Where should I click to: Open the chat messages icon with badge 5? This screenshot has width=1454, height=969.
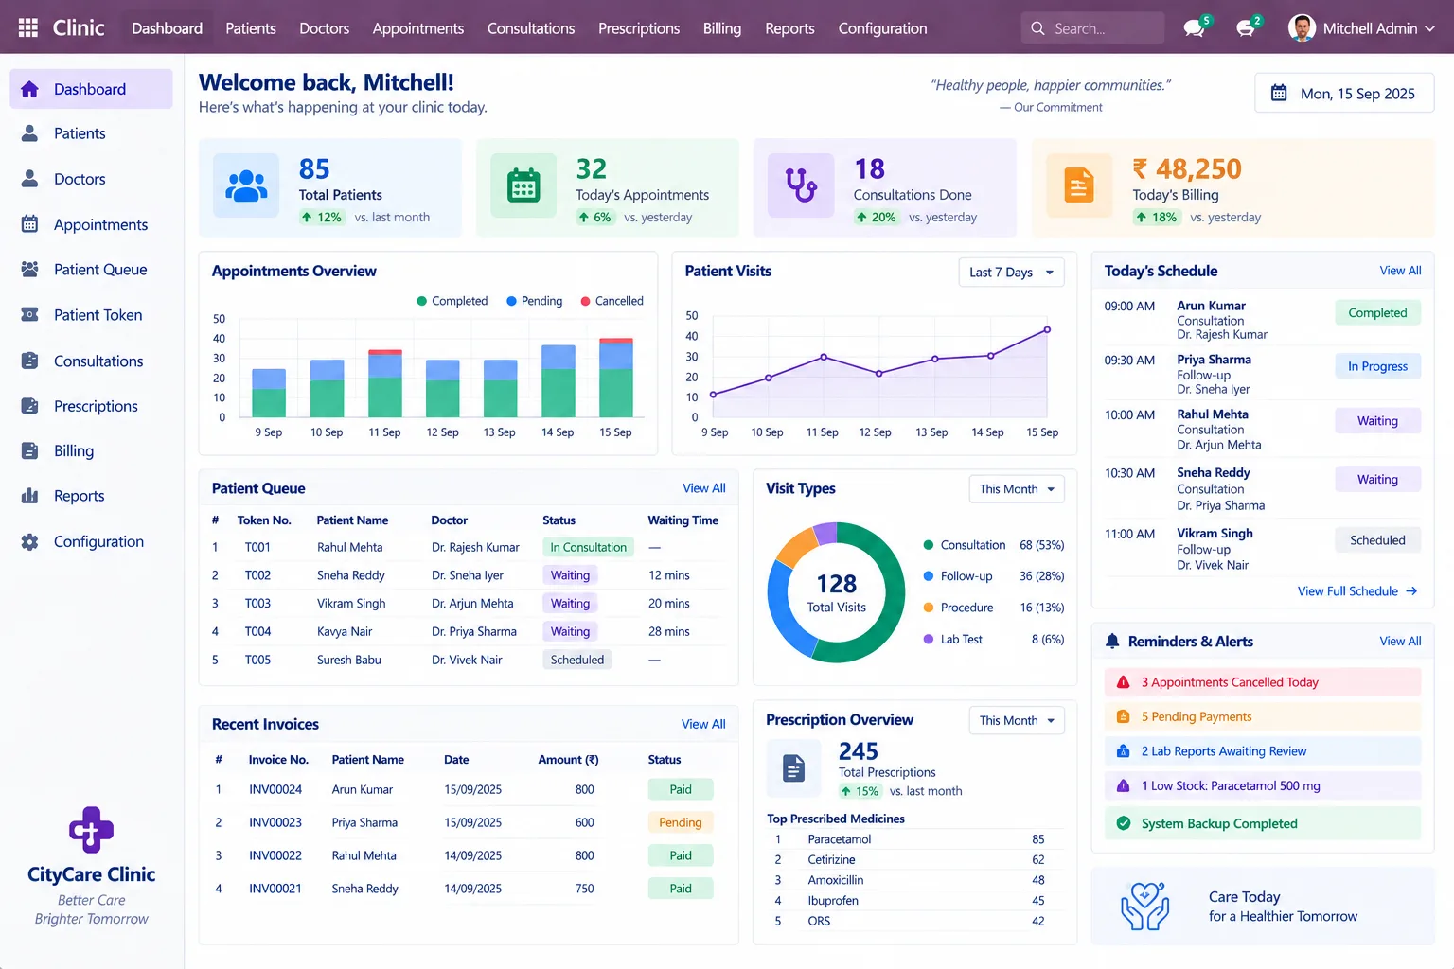[1195, 28]
